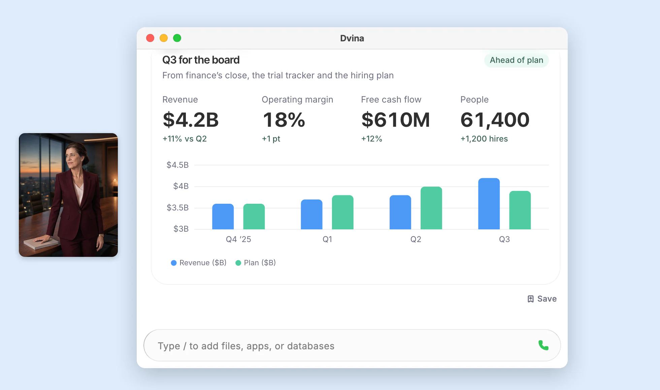Click the $4.5B axis label
Viewport: 660px width, 390px height.
click(177, 165)
